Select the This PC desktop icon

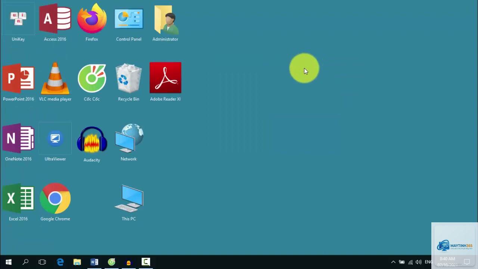(x=128, y=202)
